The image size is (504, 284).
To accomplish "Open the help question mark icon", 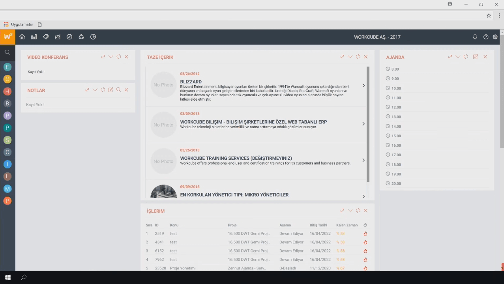I will [486, 37].
